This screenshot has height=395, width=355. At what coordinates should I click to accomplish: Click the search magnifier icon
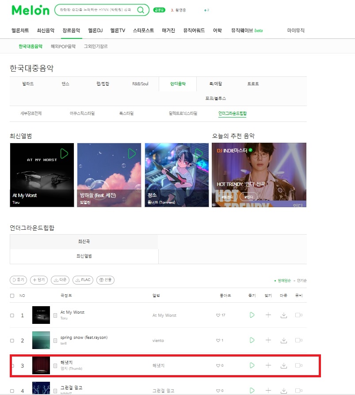click(141, 10)
